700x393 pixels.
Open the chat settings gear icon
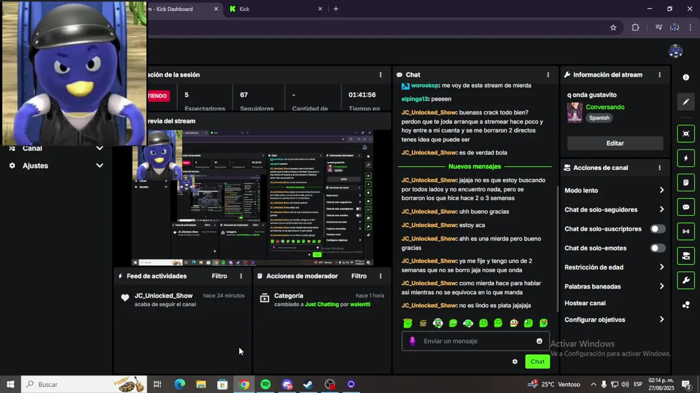click(515, 361)
